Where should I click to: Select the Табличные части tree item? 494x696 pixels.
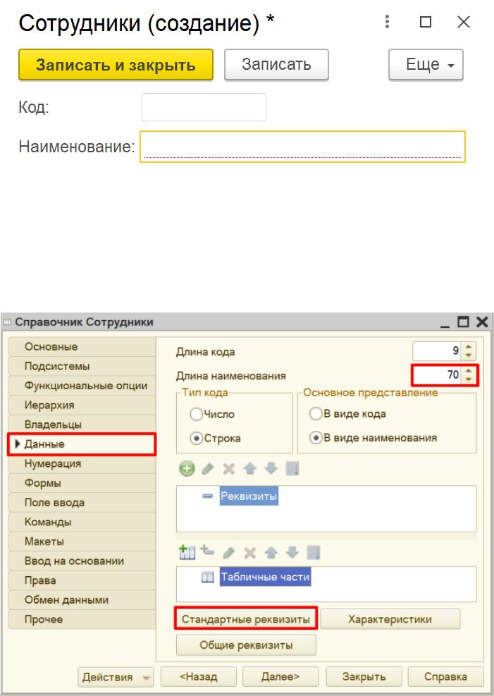[x=265, y=577]
